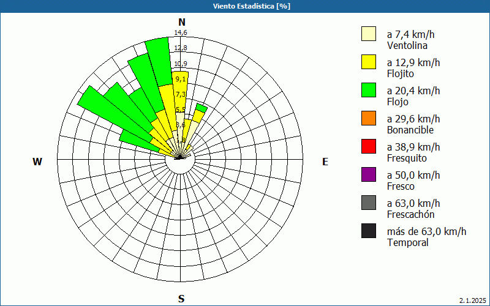The image size is (490, 306).
Task: Click the 'Flojo' legend label
Action: (x=398, y=102)
